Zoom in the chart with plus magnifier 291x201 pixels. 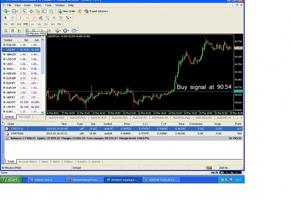[27, 30]
